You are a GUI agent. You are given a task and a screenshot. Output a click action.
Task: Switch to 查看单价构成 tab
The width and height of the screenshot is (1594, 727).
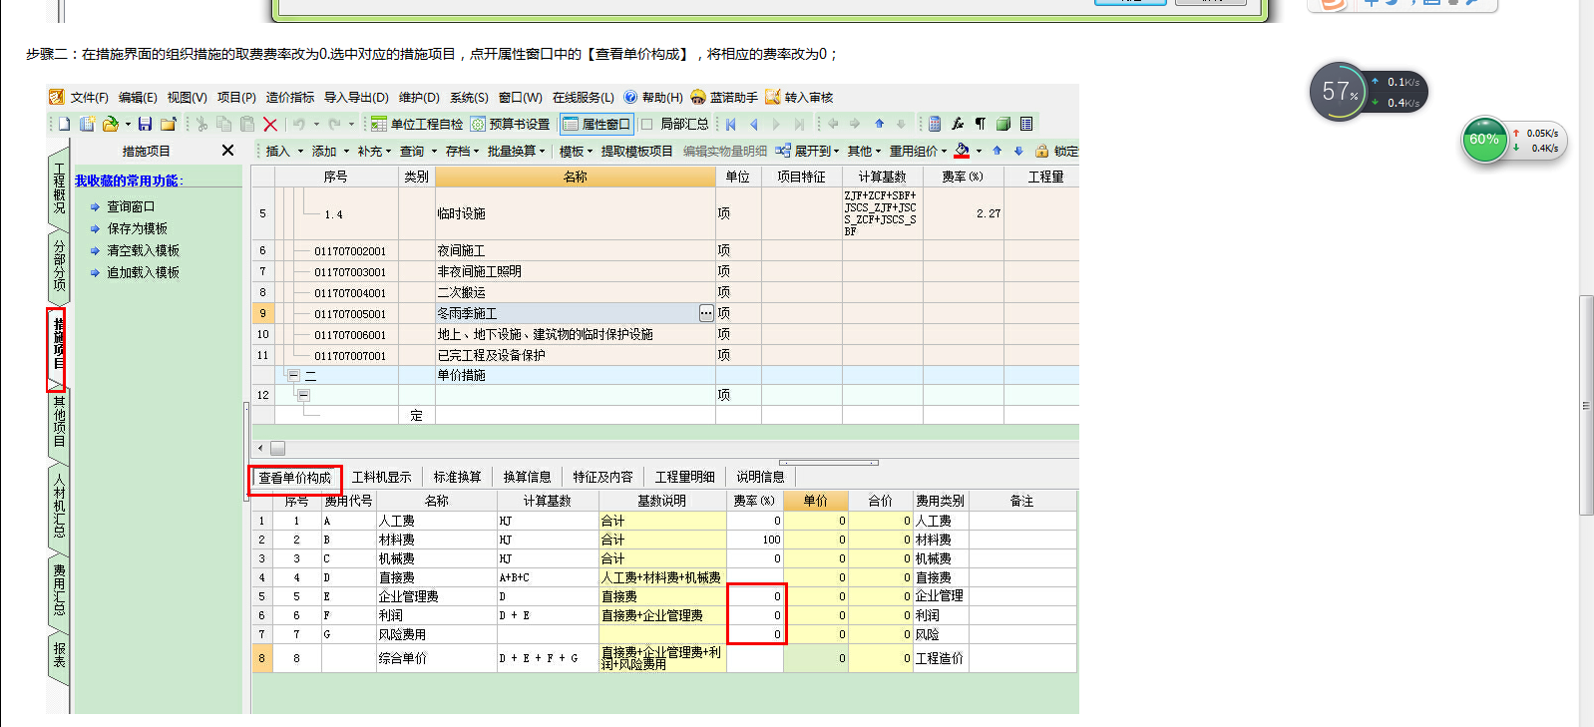coord(294,478)
